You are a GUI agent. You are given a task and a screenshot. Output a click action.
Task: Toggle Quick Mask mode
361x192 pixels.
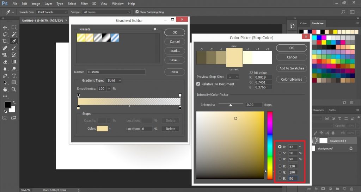tap(5, 118)
